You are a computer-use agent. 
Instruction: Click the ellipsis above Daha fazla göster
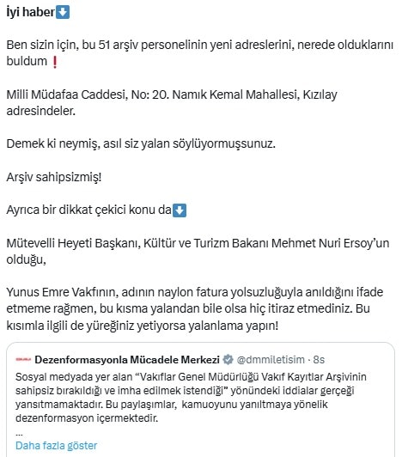19,434
